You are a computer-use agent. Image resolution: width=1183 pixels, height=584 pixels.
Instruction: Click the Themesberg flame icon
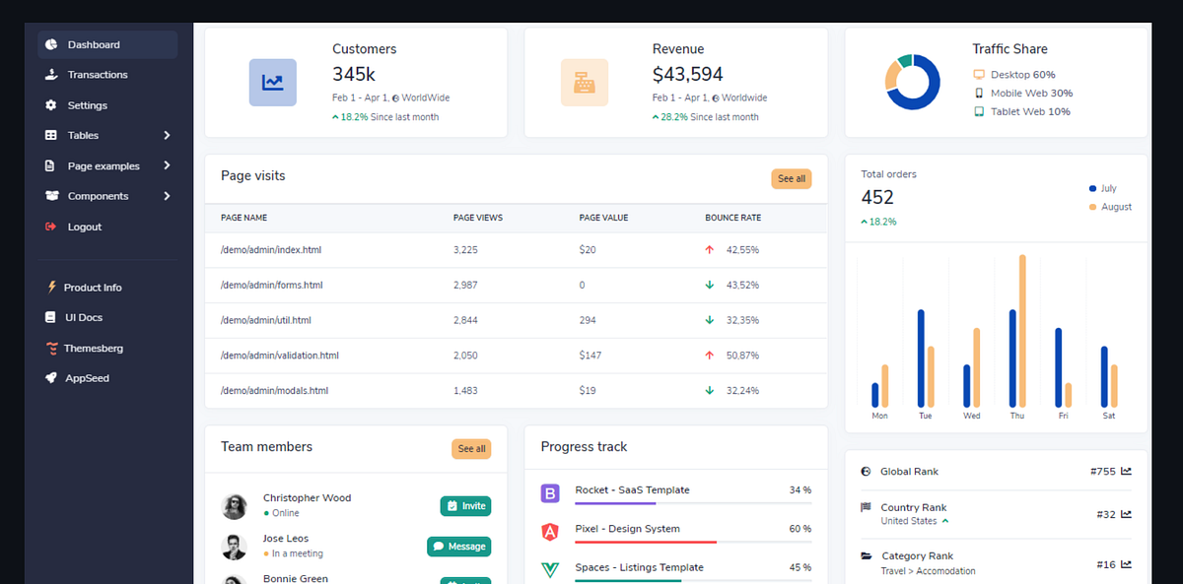click(x=50, y=348)
